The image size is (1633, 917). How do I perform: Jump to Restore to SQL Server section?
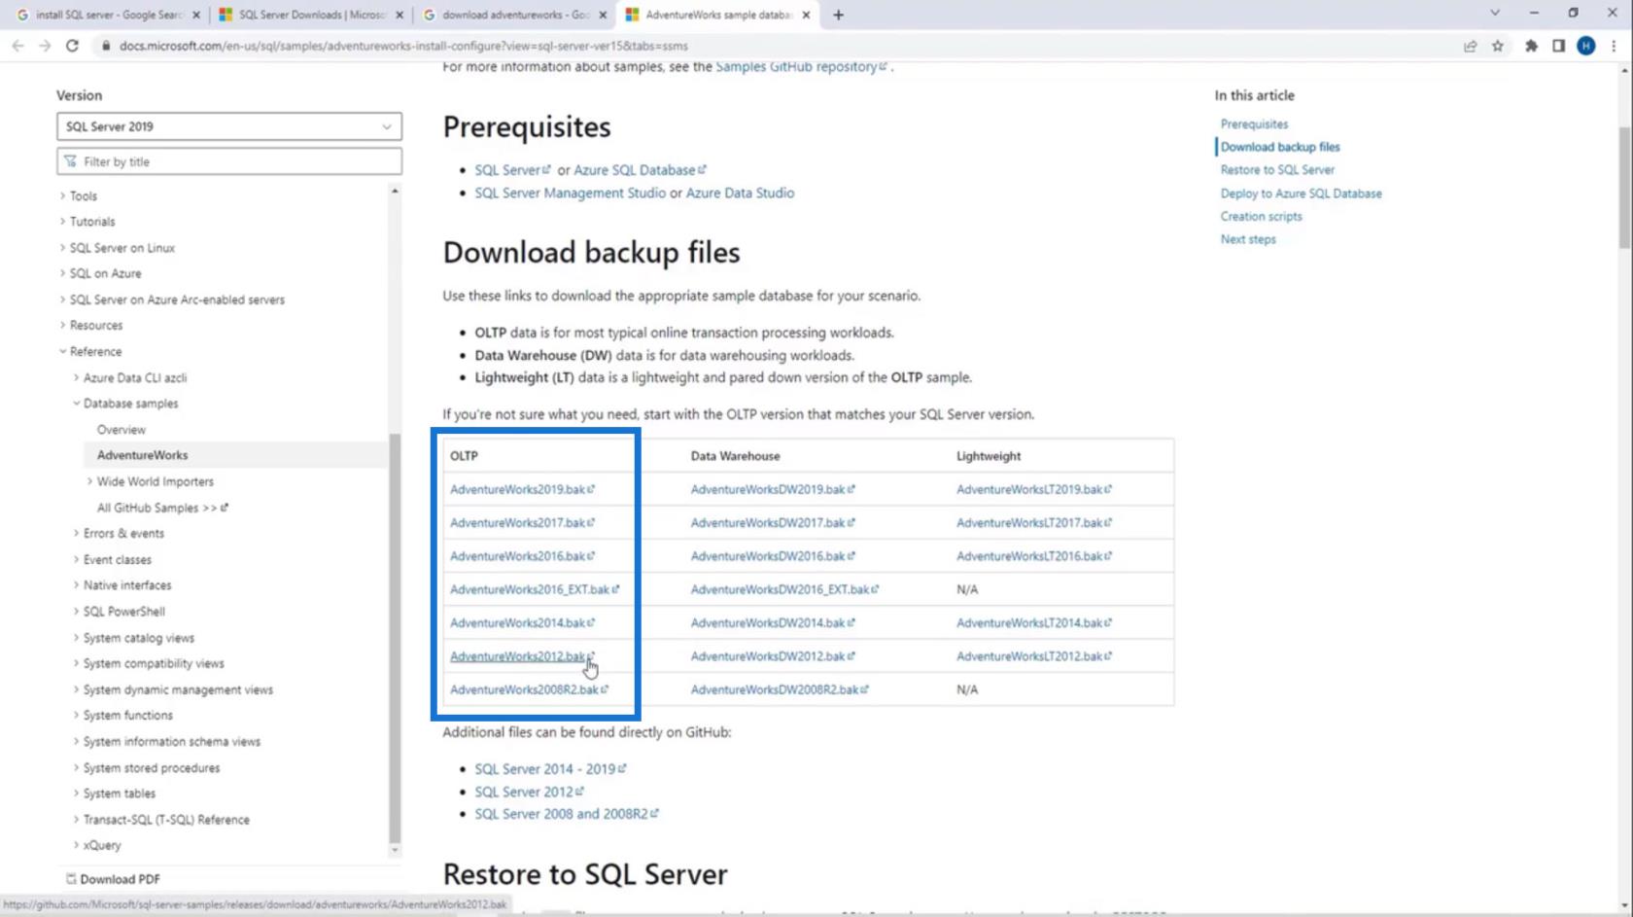(1277, 169)
